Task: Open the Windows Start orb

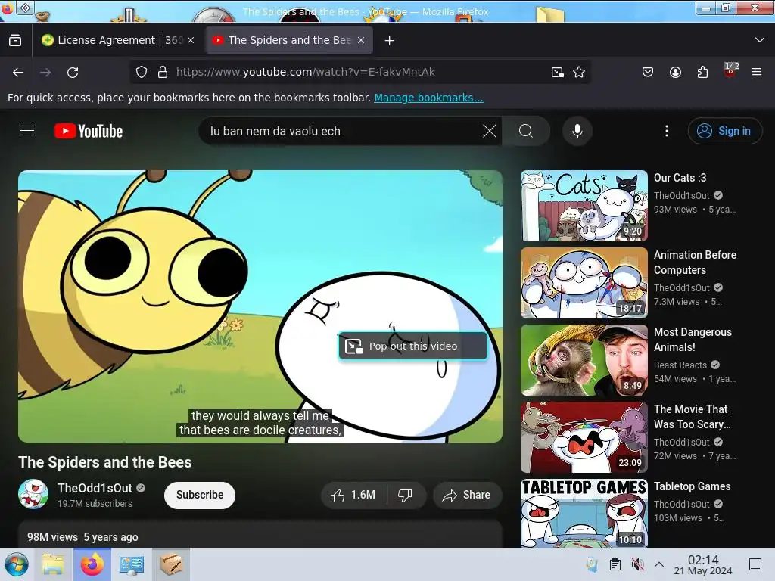Action: [17, 564]
